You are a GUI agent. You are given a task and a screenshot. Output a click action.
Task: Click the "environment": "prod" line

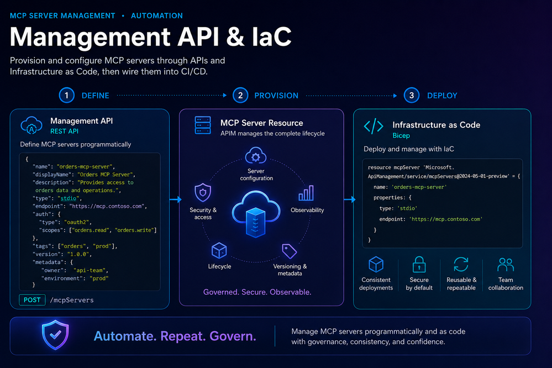click(x=75, y=278)
